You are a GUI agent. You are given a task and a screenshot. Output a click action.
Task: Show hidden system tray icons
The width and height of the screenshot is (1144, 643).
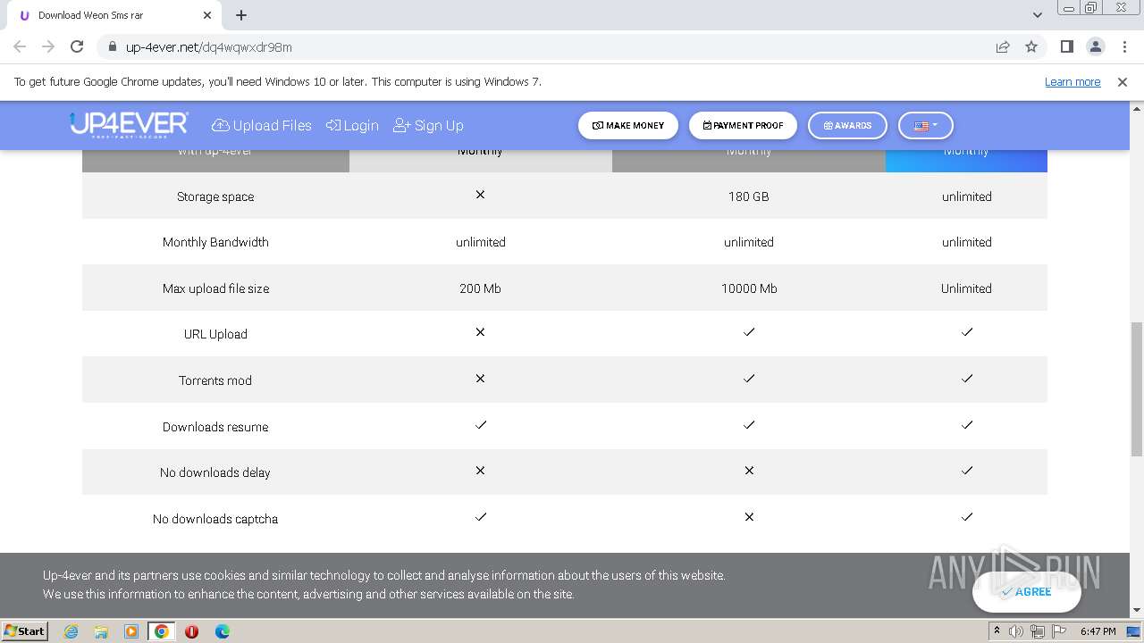[997, 631]
